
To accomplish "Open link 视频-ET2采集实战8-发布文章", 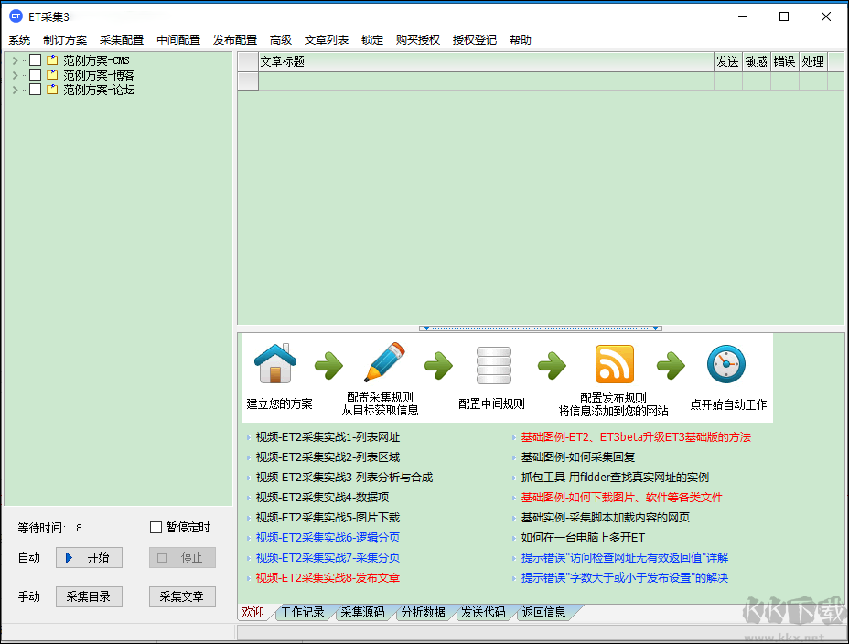I will [328, 577].
